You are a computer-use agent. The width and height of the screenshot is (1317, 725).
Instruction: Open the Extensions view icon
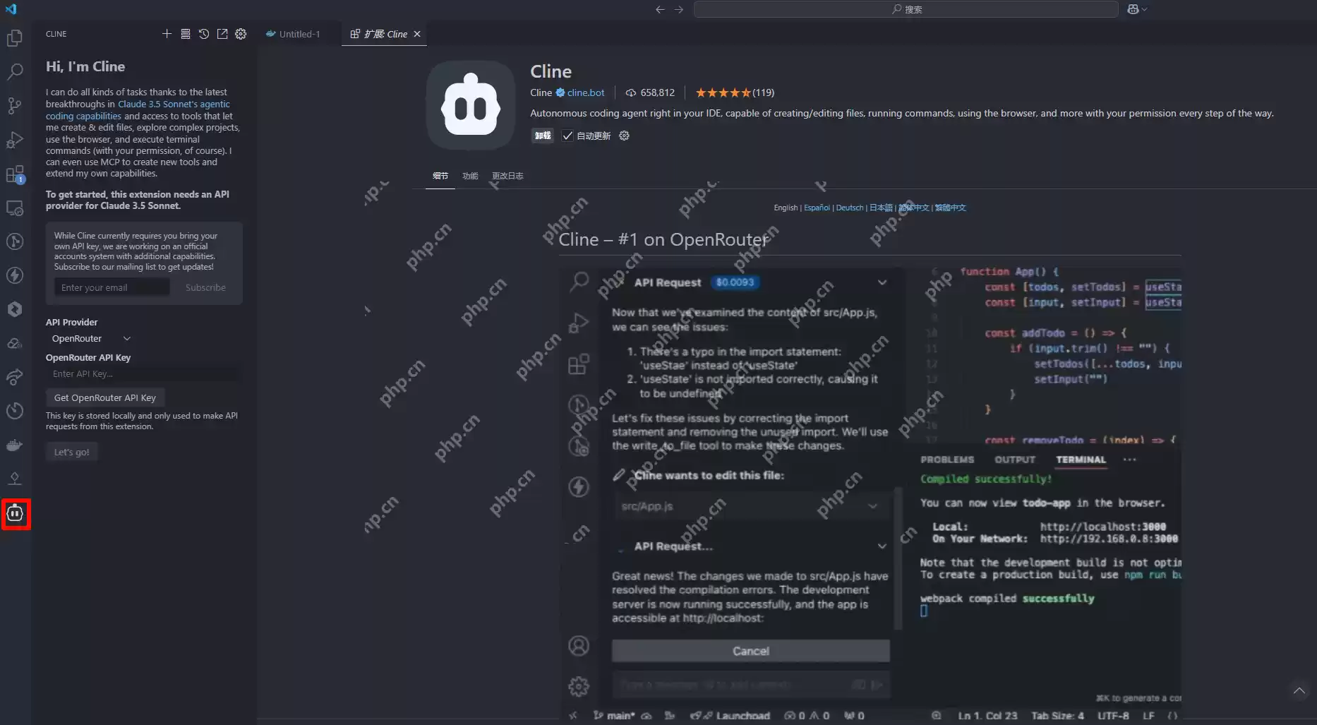point(15,174)
